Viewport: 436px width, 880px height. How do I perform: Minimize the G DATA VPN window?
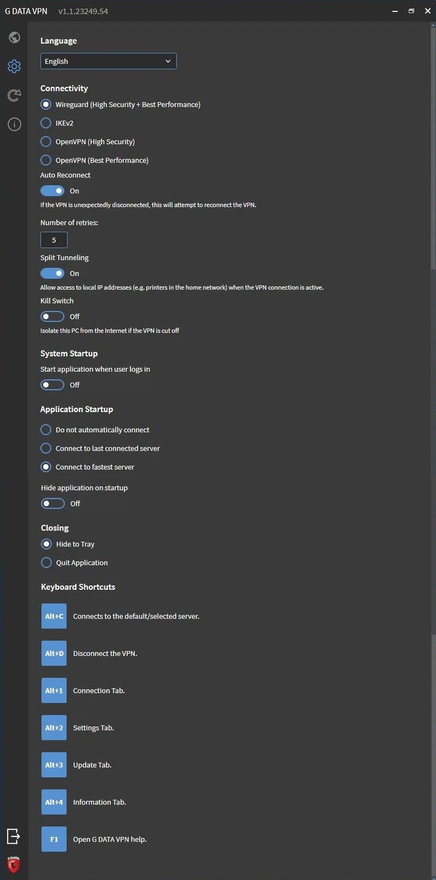point(395,11)
